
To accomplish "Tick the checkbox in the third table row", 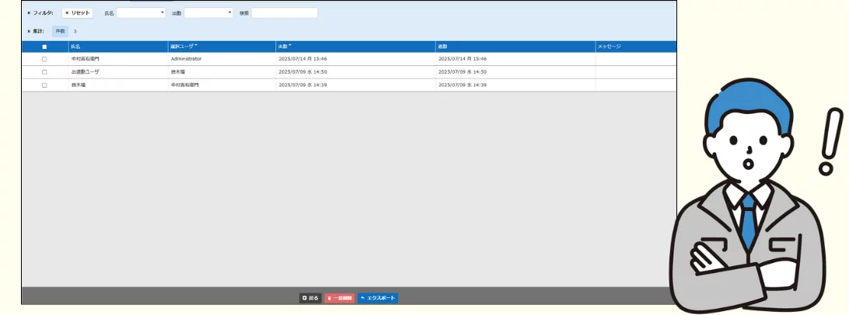I will point(44,85).
